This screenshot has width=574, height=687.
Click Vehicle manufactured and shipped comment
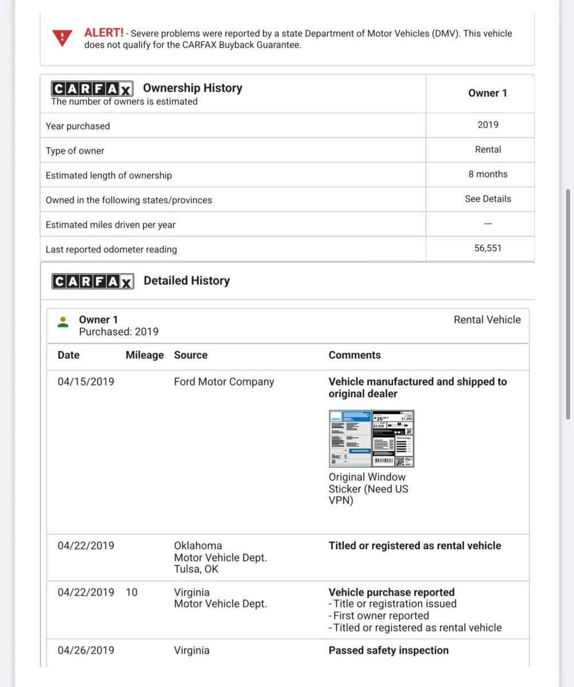[418, 388]
